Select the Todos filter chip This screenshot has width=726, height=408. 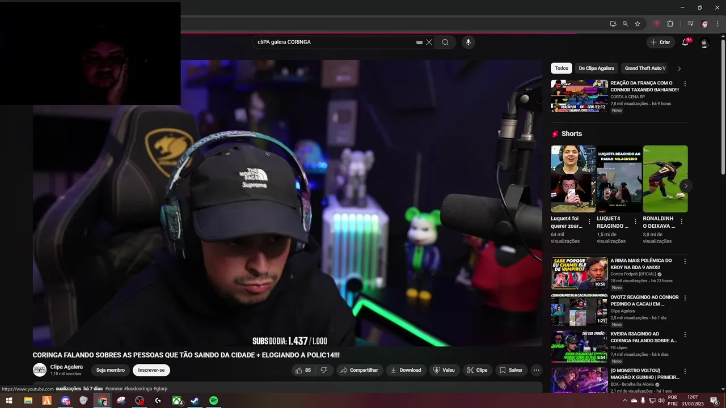coord(562,68)
